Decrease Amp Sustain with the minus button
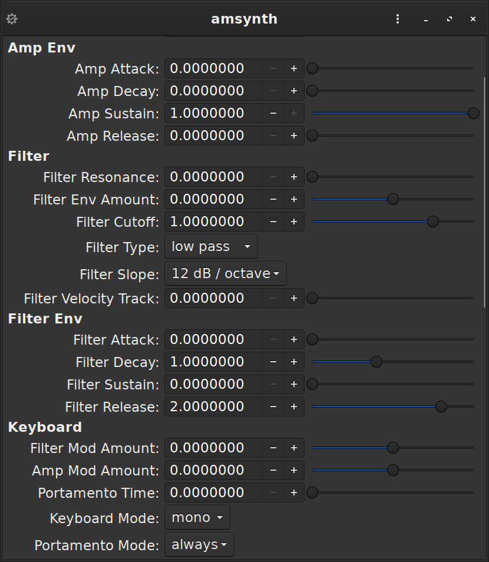 (x=273, y=114)
